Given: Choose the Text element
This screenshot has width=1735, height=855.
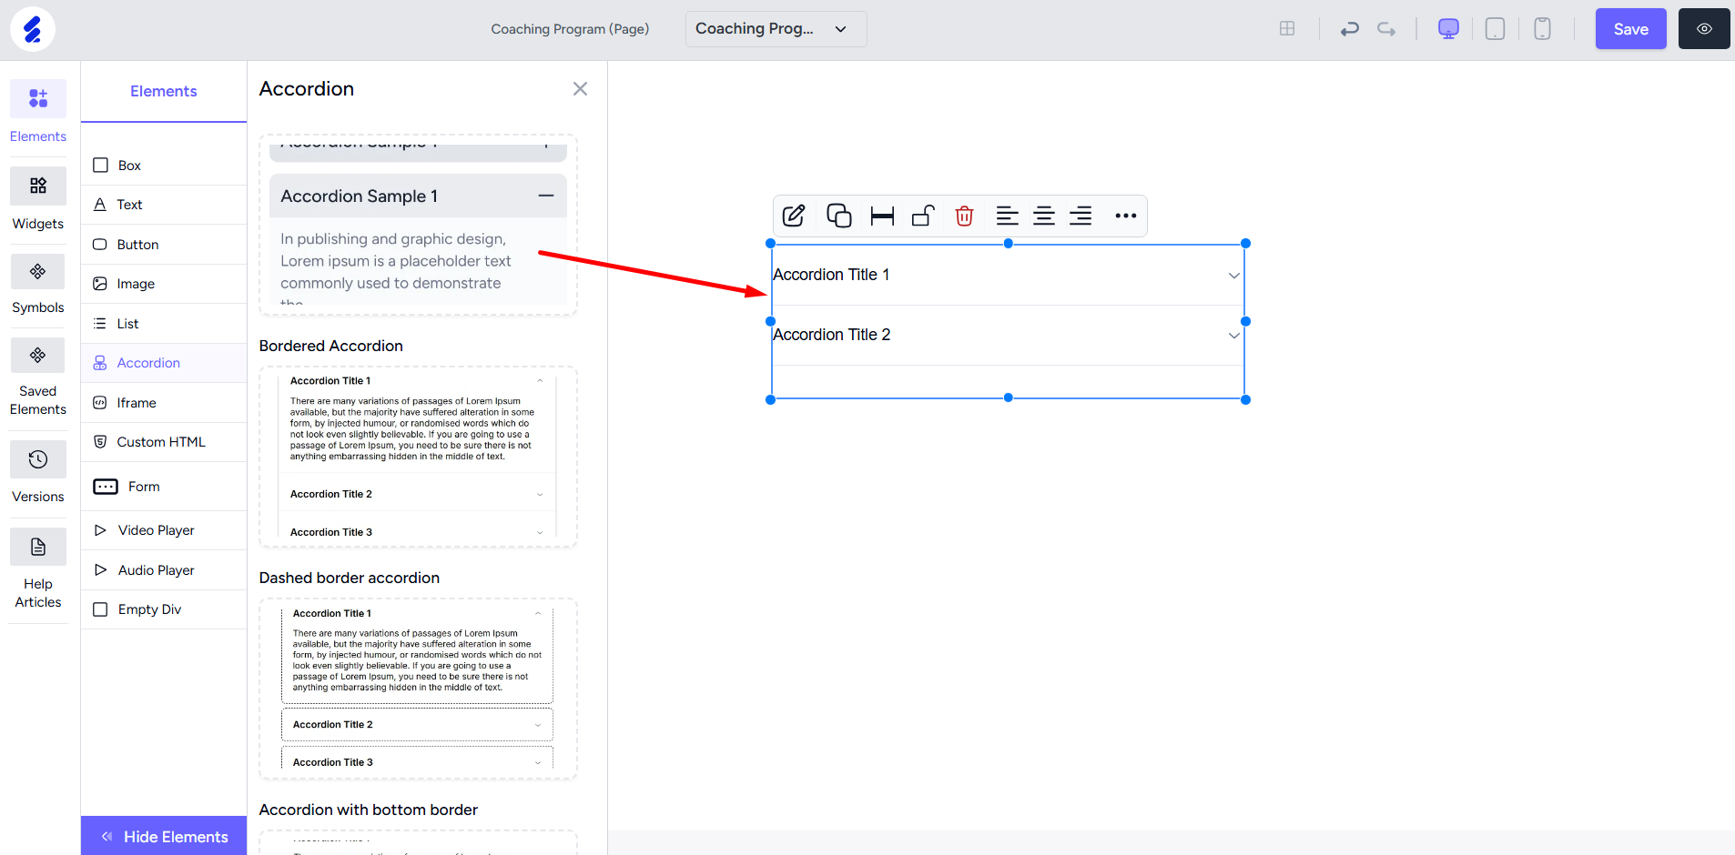Looking at the screenshot, I should (x=164, y=205).
